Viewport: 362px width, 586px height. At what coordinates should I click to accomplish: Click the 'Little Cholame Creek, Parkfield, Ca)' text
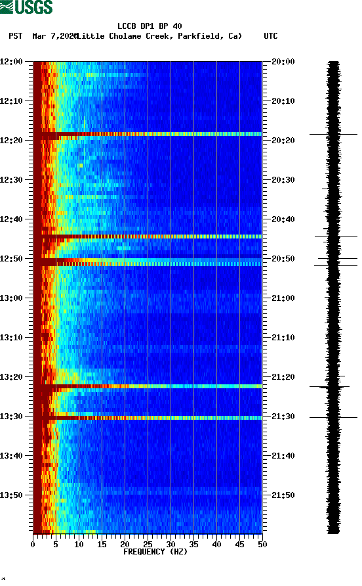point(159,36)
